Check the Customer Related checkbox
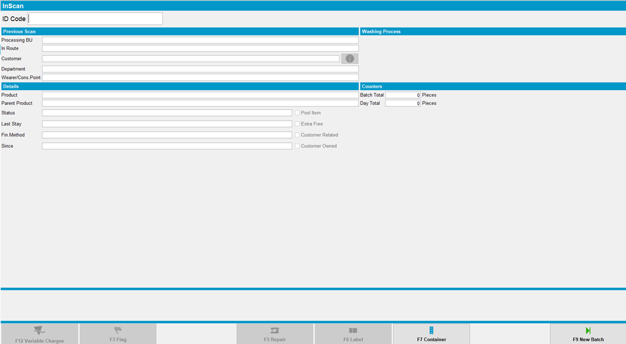The width and height of the screenshot is (626, 344). pyautogui.click(x=297, y=135)
